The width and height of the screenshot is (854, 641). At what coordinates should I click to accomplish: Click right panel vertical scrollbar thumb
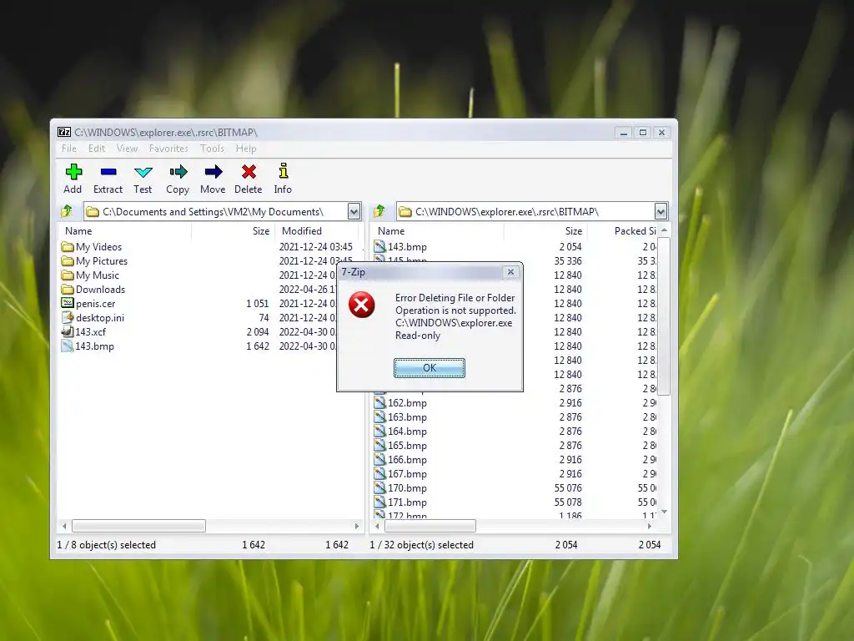click(664, 316)
